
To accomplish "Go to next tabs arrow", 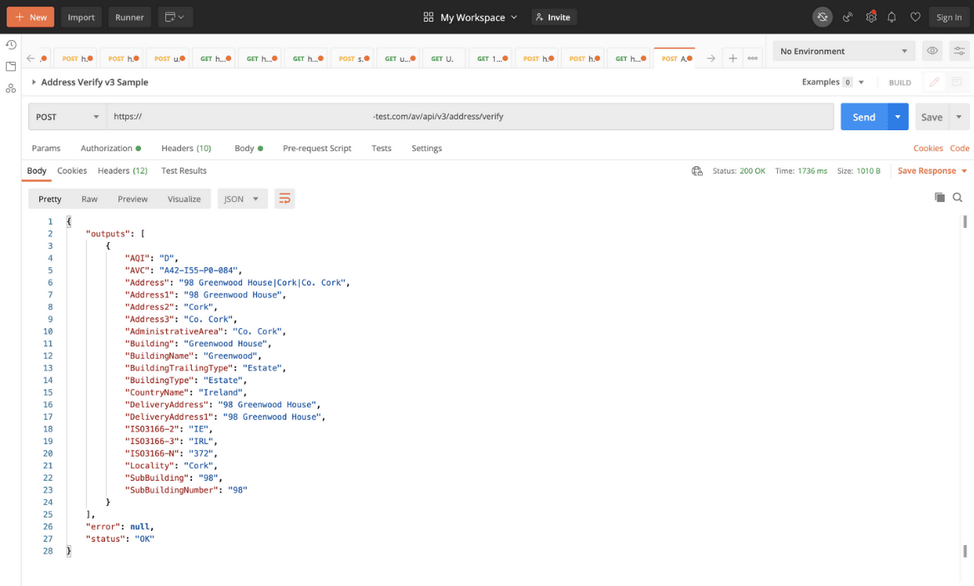I will [x=710, y=58].
